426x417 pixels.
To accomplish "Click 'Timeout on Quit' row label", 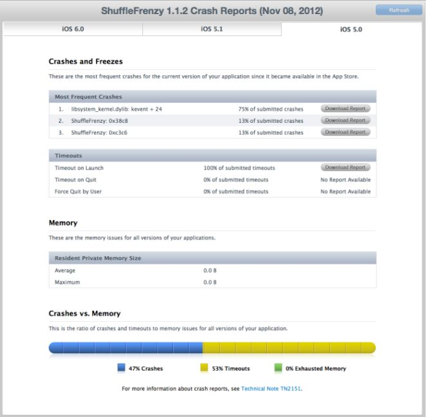I will (75, 180).
